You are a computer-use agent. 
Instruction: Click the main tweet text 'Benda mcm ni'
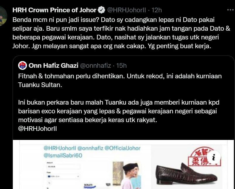(x=121, y=33)
